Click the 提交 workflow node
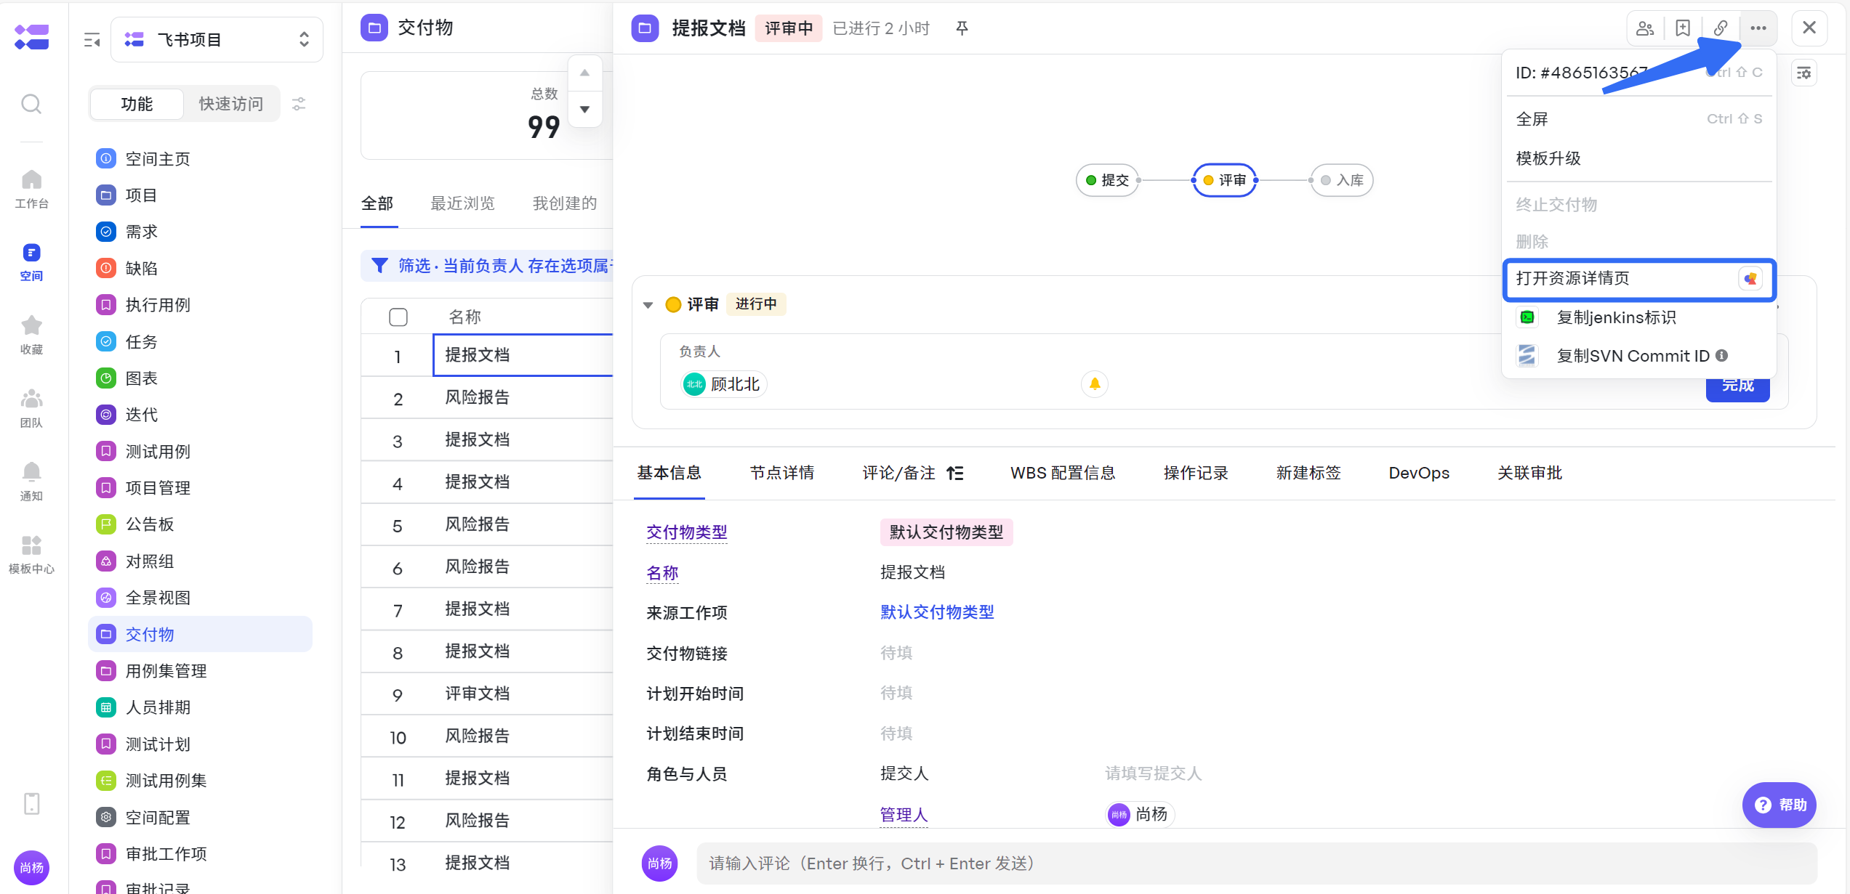Screen dimensions: 1850x894 click(1107, 180)
